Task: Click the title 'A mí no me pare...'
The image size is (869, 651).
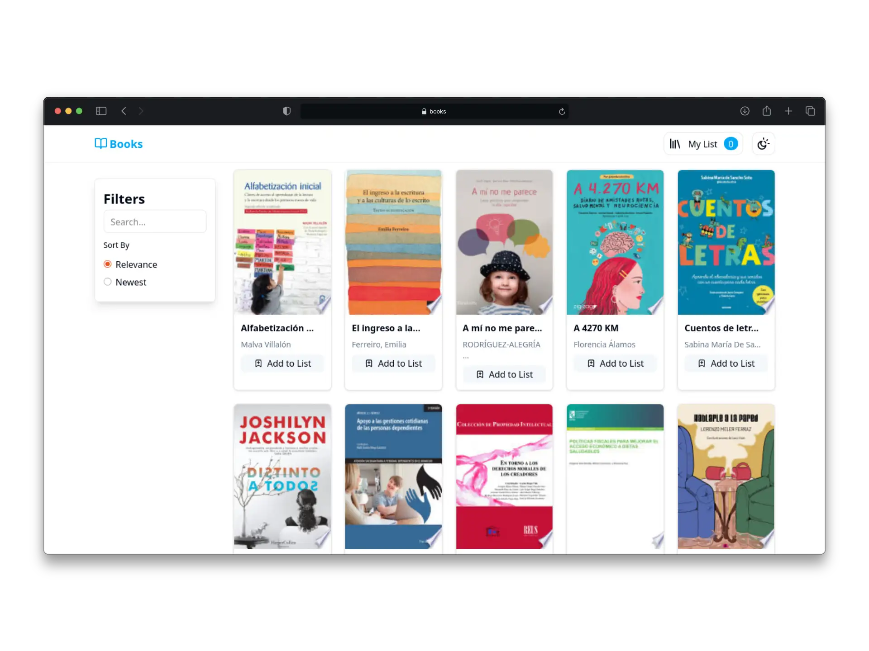Action: click(x=502, y=328)
